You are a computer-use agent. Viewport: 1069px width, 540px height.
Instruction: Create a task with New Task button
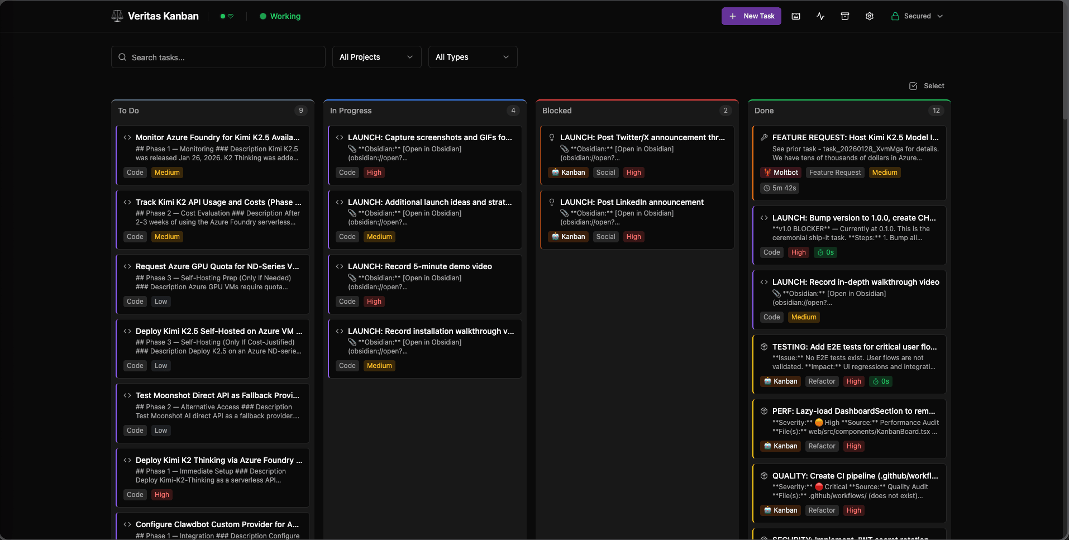click(x=751, y=16)
